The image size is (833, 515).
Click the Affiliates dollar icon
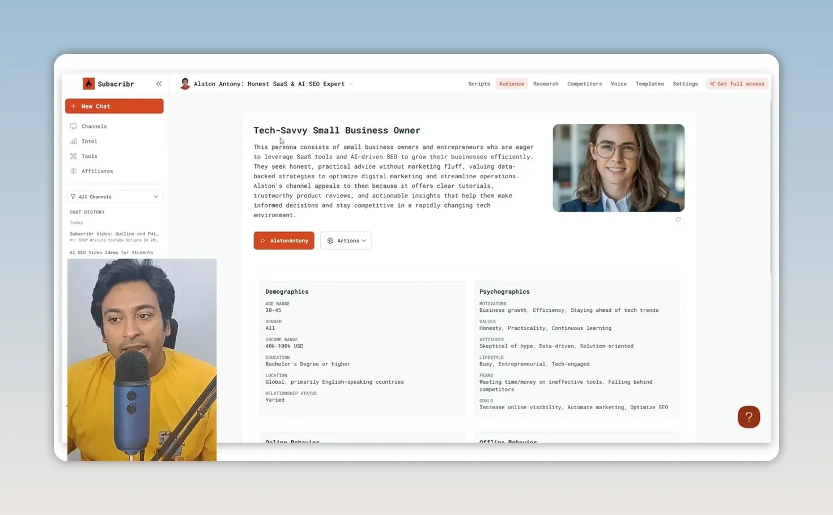(x=73, y=171)
